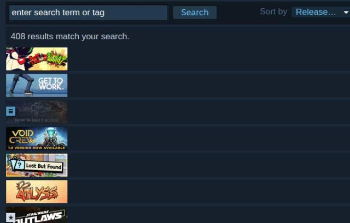
Task: Open the Get To Work game thumbnail
Action: 37,86
